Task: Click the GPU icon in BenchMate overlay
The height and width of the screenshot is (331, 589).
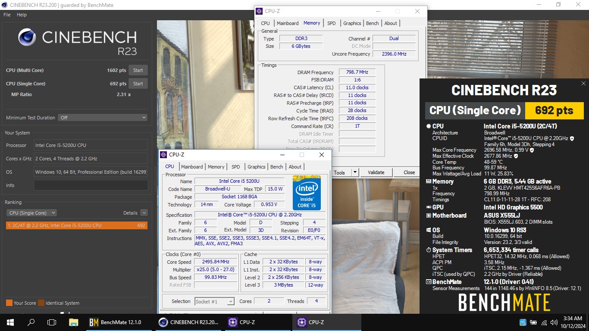Action: (x=428, y=207)
